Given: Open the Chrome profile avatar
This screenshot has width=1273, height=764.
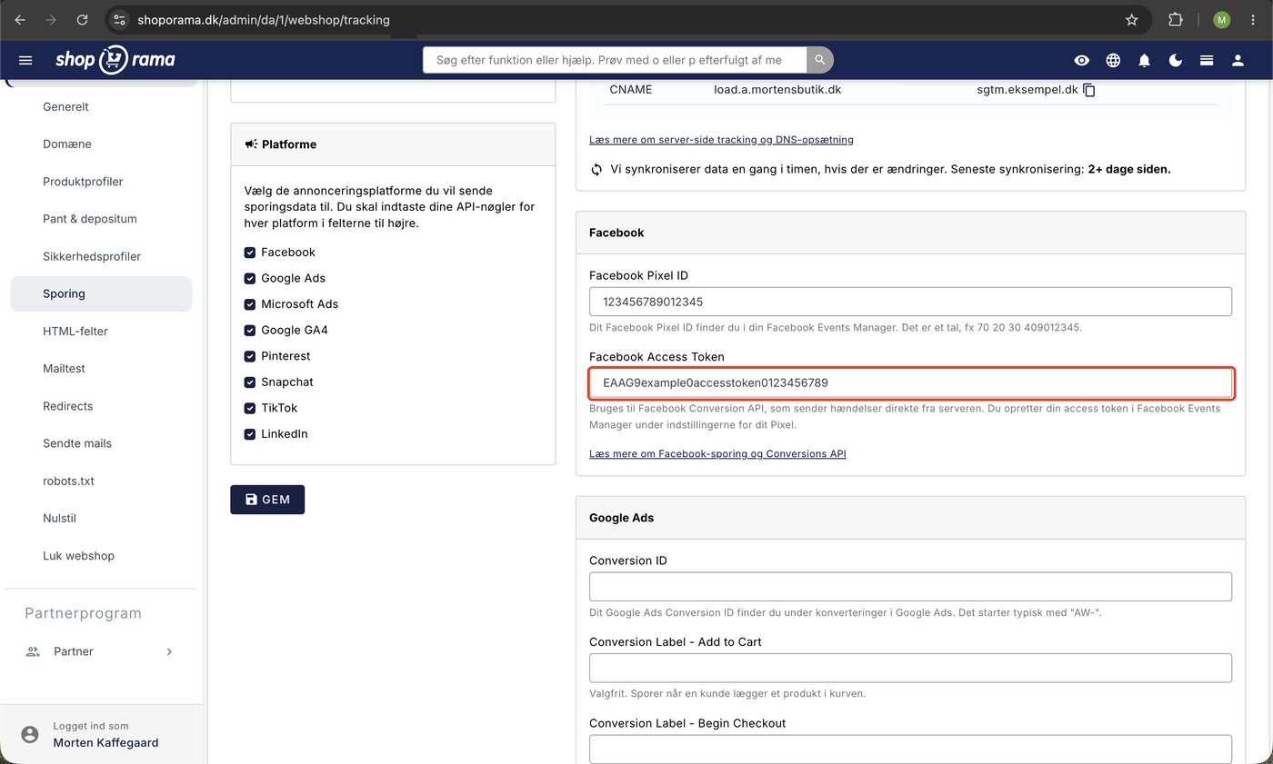Looking at the screenshot, I should coord(1221,19).
